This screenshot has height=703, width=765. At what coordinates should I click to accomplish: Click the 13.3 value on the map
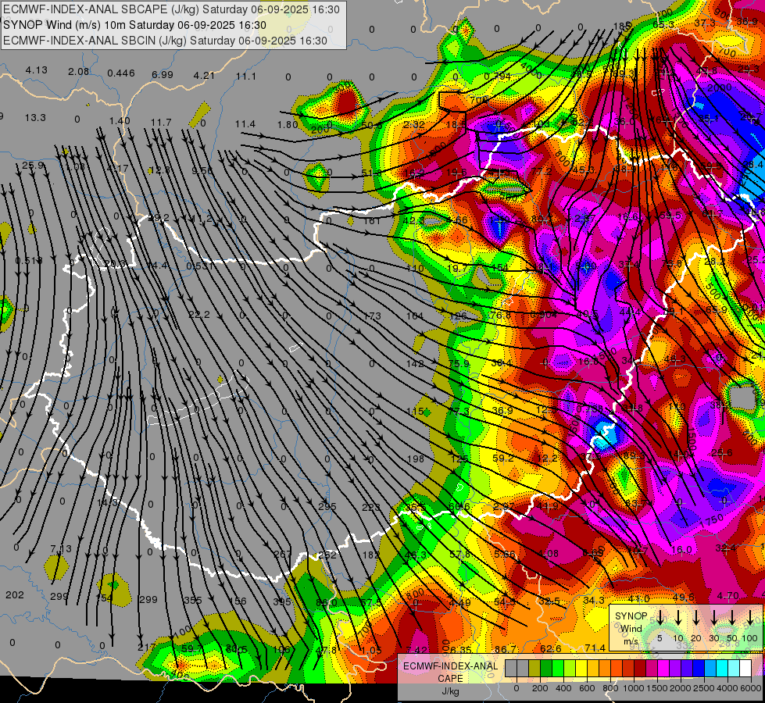(x=35, y=118)
